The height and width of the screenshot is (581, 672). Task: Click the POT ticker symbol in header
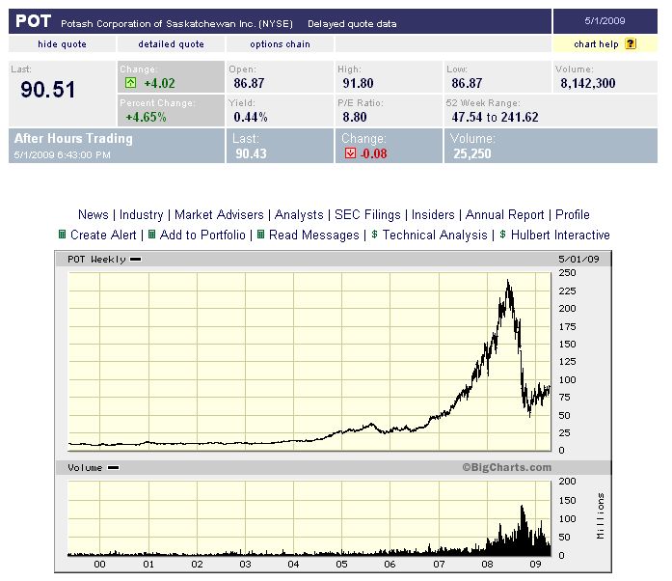34,21
